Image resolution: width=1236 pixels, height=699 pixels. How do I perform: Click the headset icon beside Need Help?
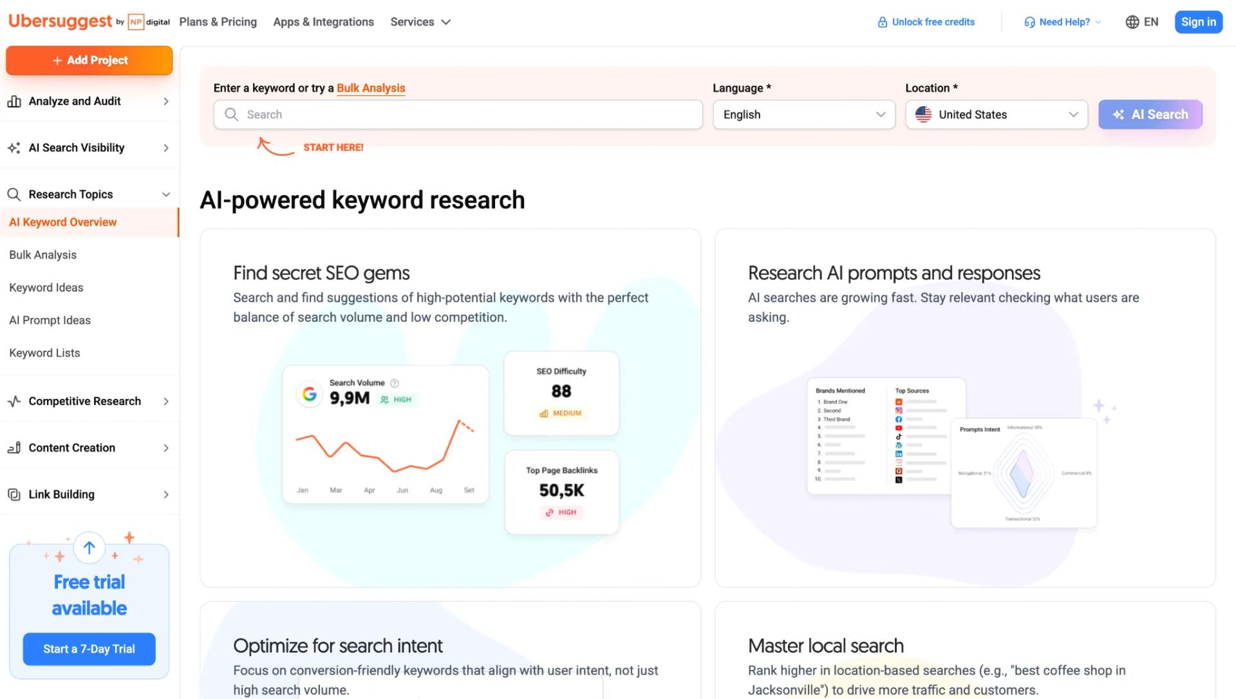(1029, 22)
